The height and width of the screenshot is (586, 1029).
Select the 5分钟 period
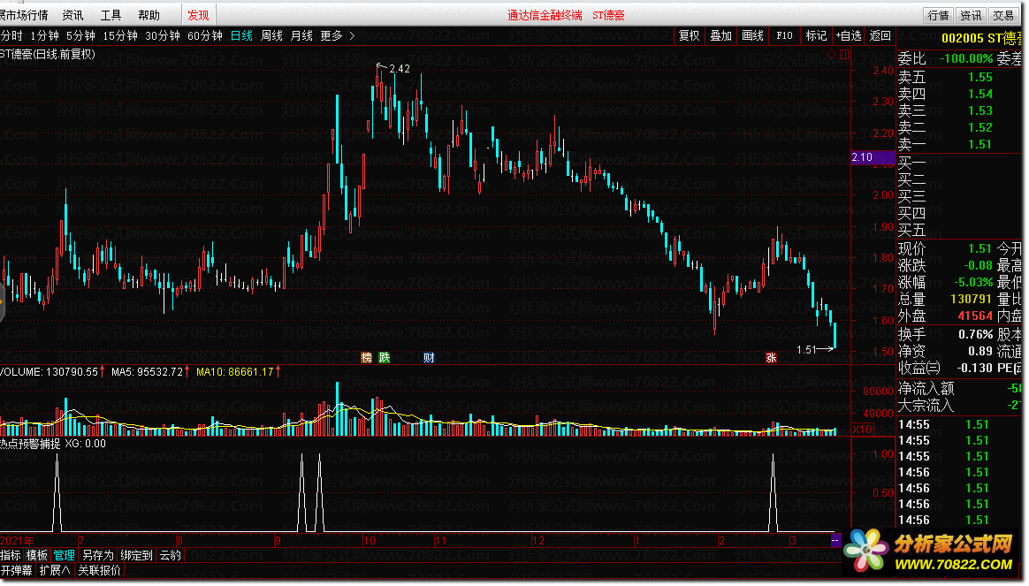pos(80,35)
